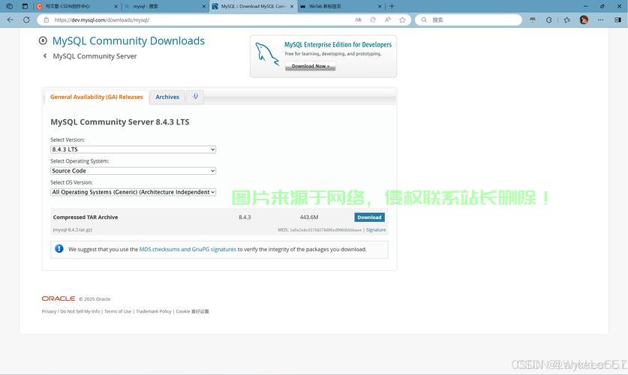Reload the page with the refresh icon
Screen dimensions: 628x375
point(26,20)
